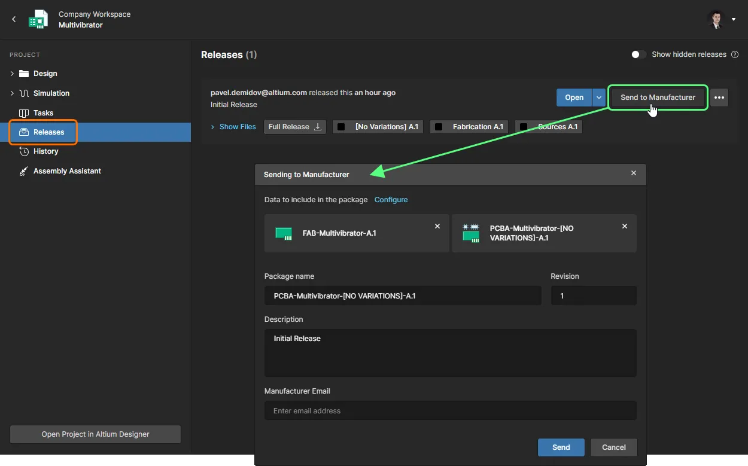Open the History page from the sidebar

click(39, 151)
